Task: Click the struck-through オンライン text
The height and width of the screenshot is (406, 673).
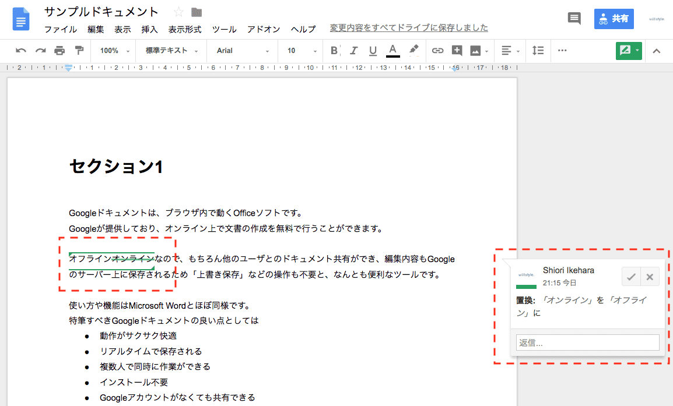Action: tap(133, 259)
